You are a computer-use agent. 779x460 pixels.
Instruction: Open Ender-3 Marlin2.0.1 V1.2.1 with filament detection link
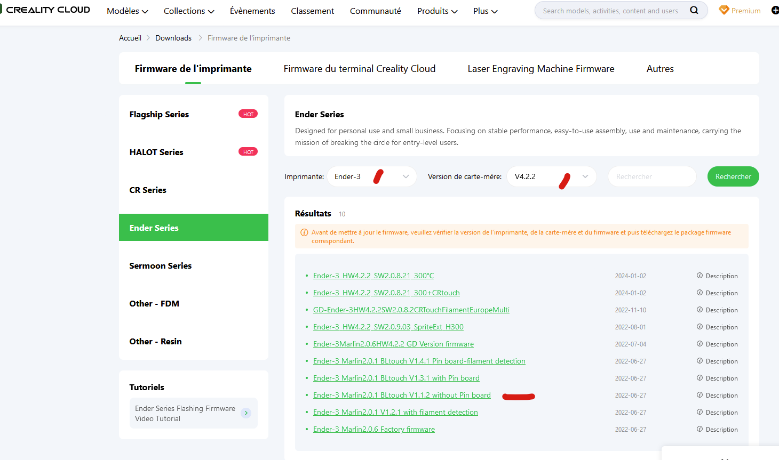395,412
